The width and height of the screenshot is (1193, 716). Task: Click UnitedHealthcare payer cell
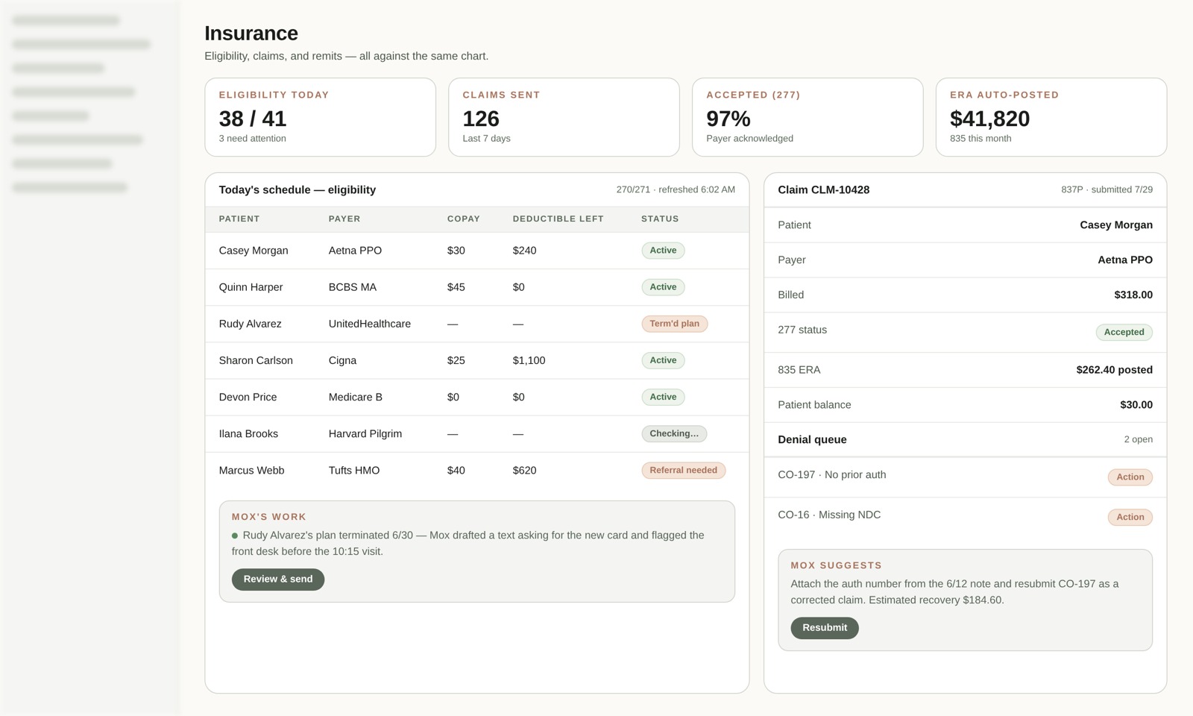[x=370, y=324]
